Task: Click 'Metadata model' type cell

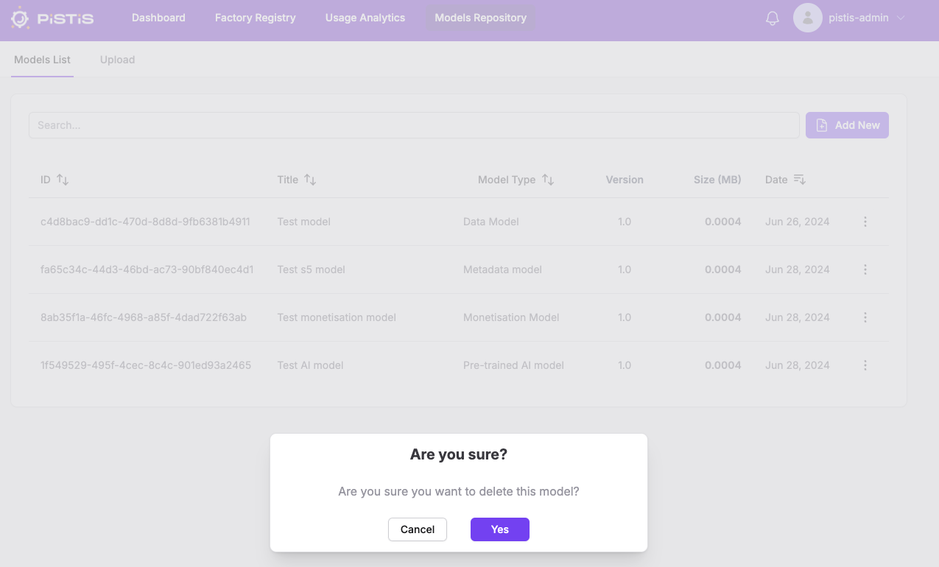Action: tap(502, 270)
